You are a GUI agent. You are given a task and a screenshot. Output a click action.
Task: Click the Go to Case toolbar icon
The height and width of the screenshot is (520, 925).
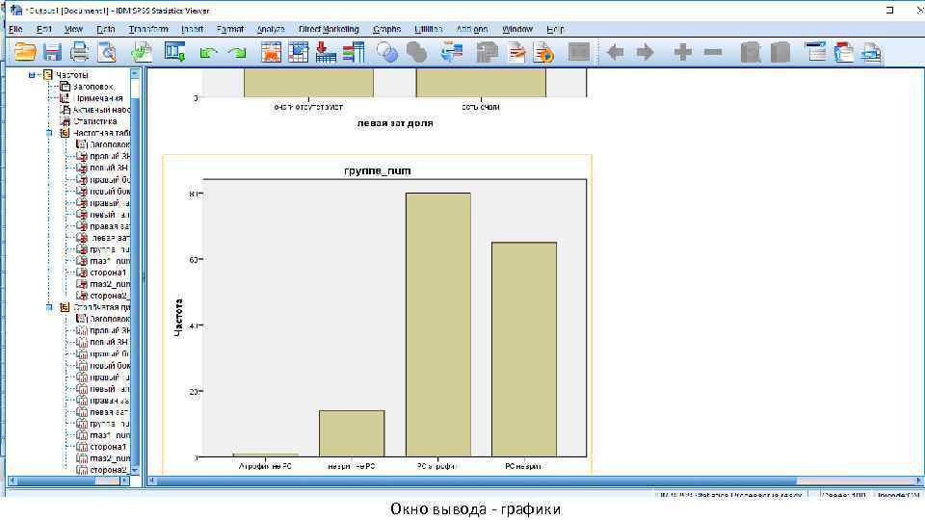(298, 52)
